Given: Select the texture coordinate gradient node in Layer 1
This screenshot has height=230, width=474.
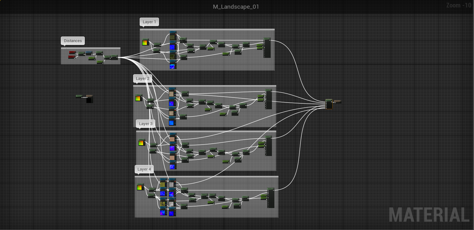Looking at the screenshot, I should pyautogui.click(x=145, y=42).
